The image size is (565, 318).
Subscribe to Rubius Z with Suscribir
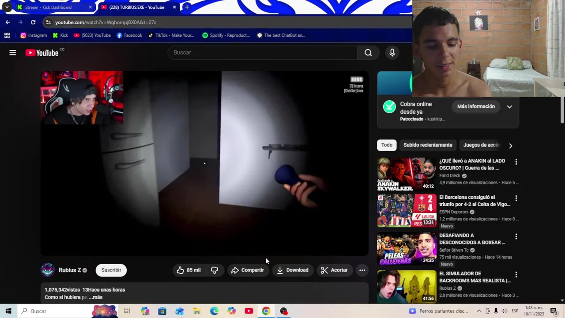pos(111,270)
